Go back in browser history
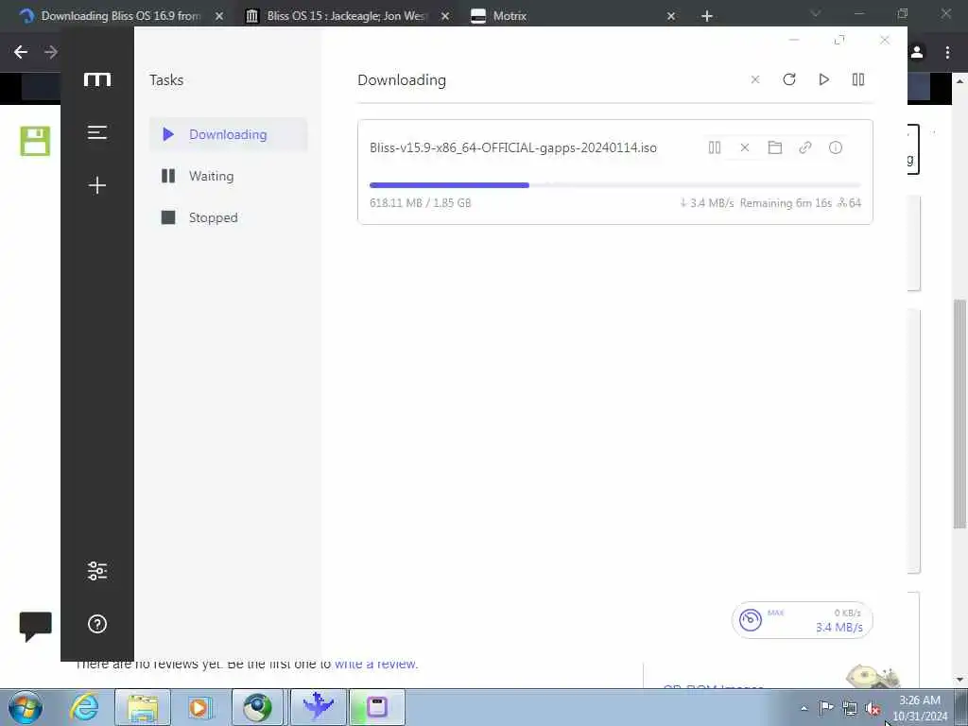 (x=21, y=52)
